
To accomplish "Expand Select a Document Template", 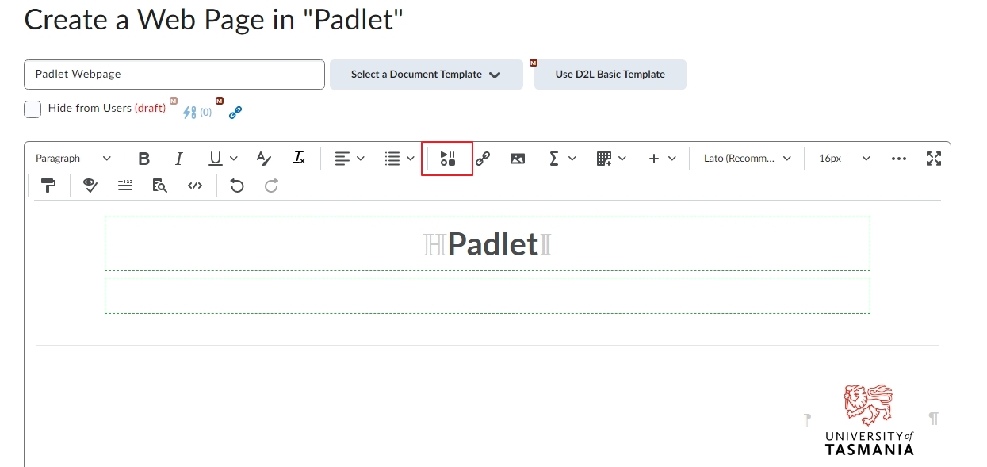I will pos(427,75).
